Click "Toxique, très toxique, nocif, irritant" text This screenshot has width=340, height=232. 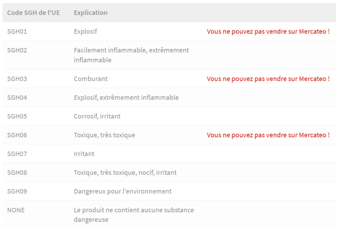point(125,173)
